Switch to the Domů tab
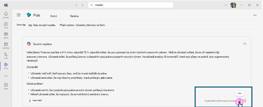Image resolution: width=263 pixels, height=107 pixels. pos(54,16)
